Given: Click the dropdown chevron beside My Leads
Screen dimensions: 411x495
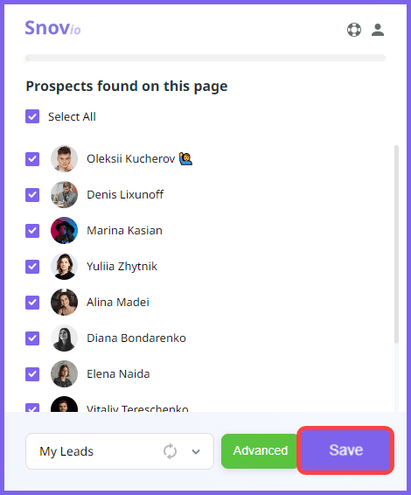Looking at the screenshot, I should point(196,451).
